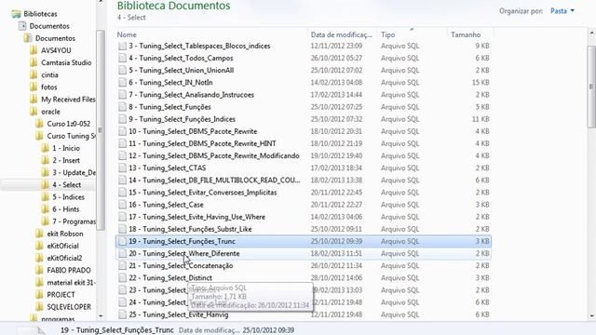Click the navigation pane scroll down arrow
596x335 pixels.
[101, 315]
